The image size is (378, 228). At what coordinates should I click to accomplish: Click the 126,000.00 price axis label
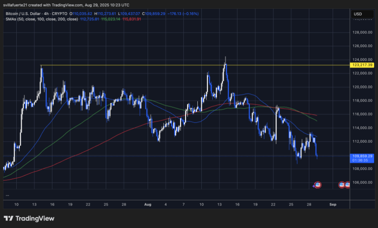(363, 46)
